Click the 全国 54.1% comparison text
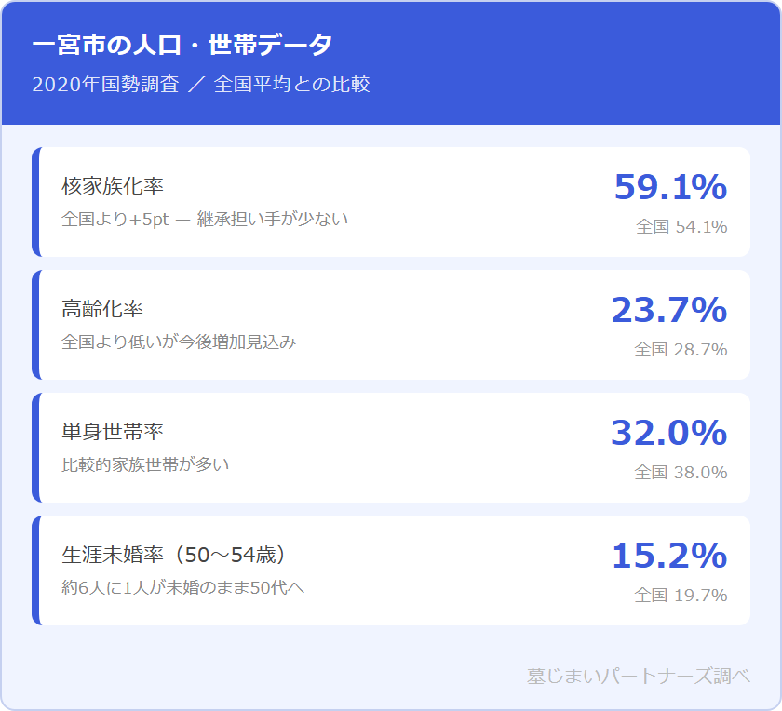 click(x=681, y=227)
